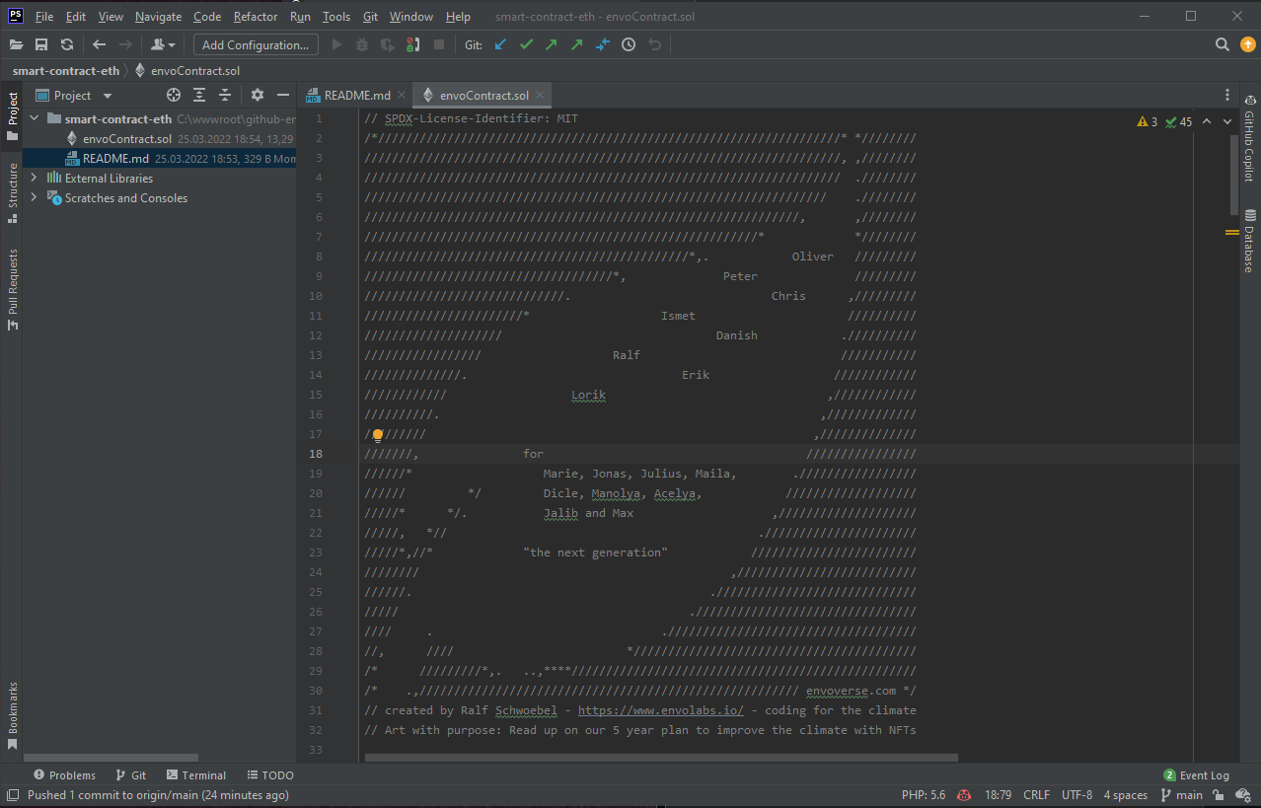Click the horizontal scrollbar in editor
Screen dimensions: 1261x808
660,758
